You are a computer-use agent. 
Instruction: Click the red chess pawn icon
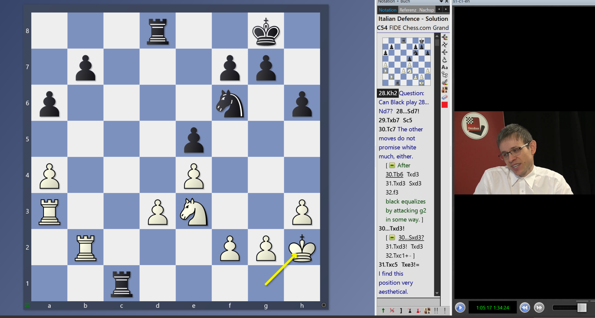tap(418, 310)
